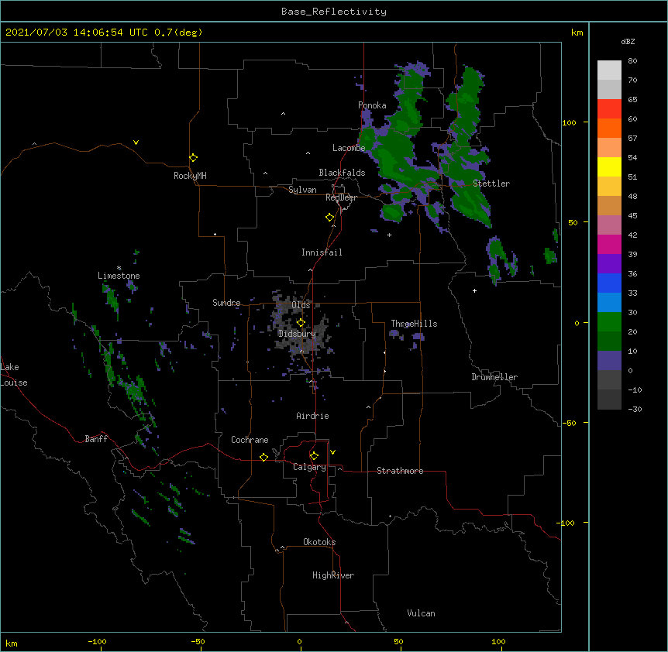This screenshot has width=668, height=652.
Task: Click the Lake Louise label
Action: [14, 375]
